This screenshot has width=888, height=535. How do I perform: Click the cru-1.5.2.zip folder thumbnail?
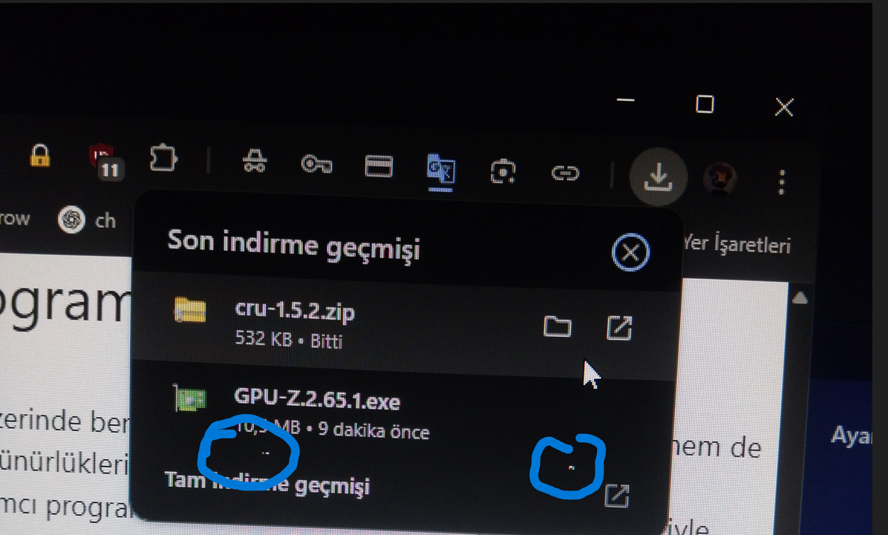tap(190, 309)
